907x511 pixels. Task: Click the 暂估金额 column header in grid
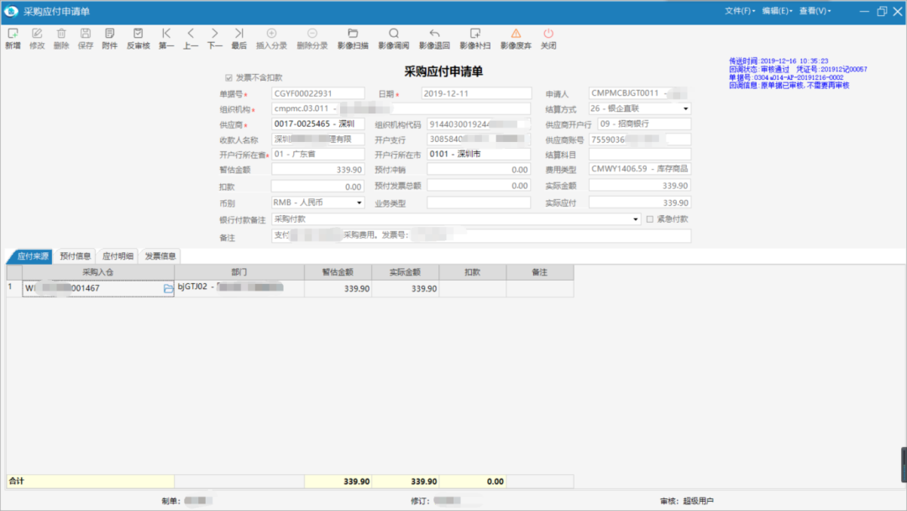(338, 272)
